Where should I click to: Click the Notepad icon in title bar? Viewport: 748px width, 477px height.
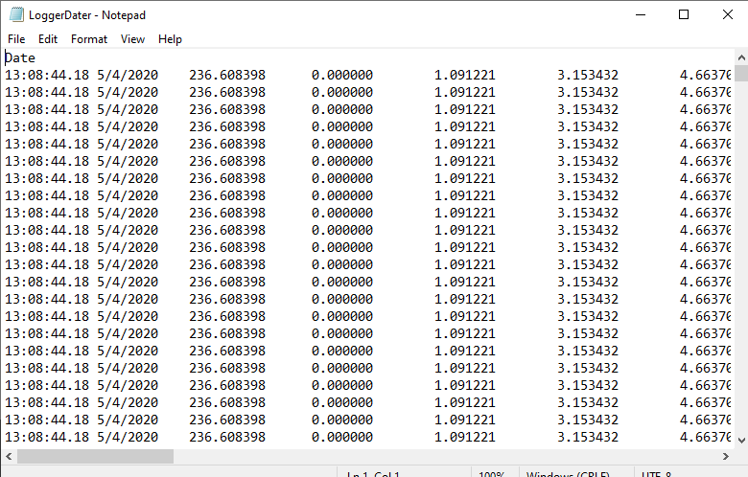[16, 14]
